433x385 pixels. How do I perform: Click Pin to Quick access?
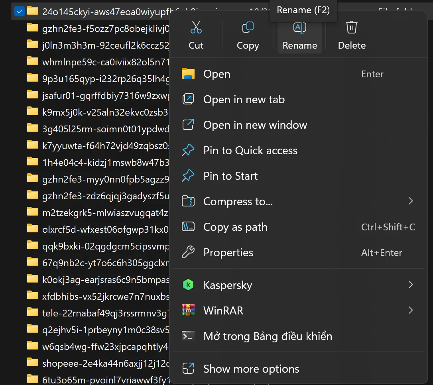[x=250, y=150]
